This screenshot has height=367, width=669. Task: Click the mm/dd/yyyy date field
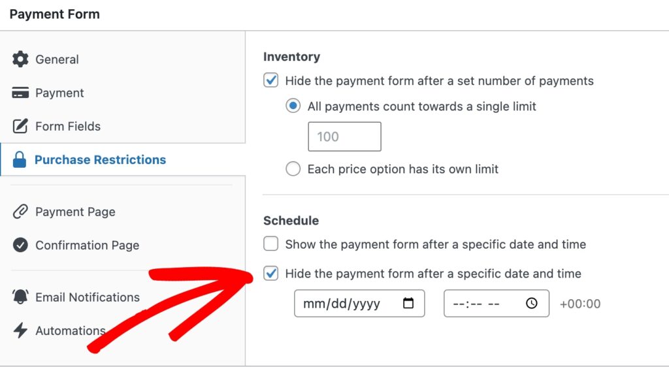(x=343, y=304)
